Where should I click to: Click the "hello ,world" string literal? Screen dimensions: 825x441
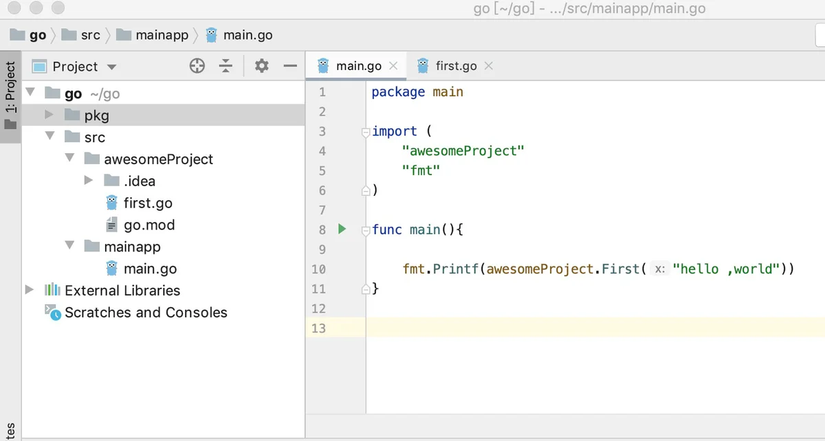(x=725, y=269)
